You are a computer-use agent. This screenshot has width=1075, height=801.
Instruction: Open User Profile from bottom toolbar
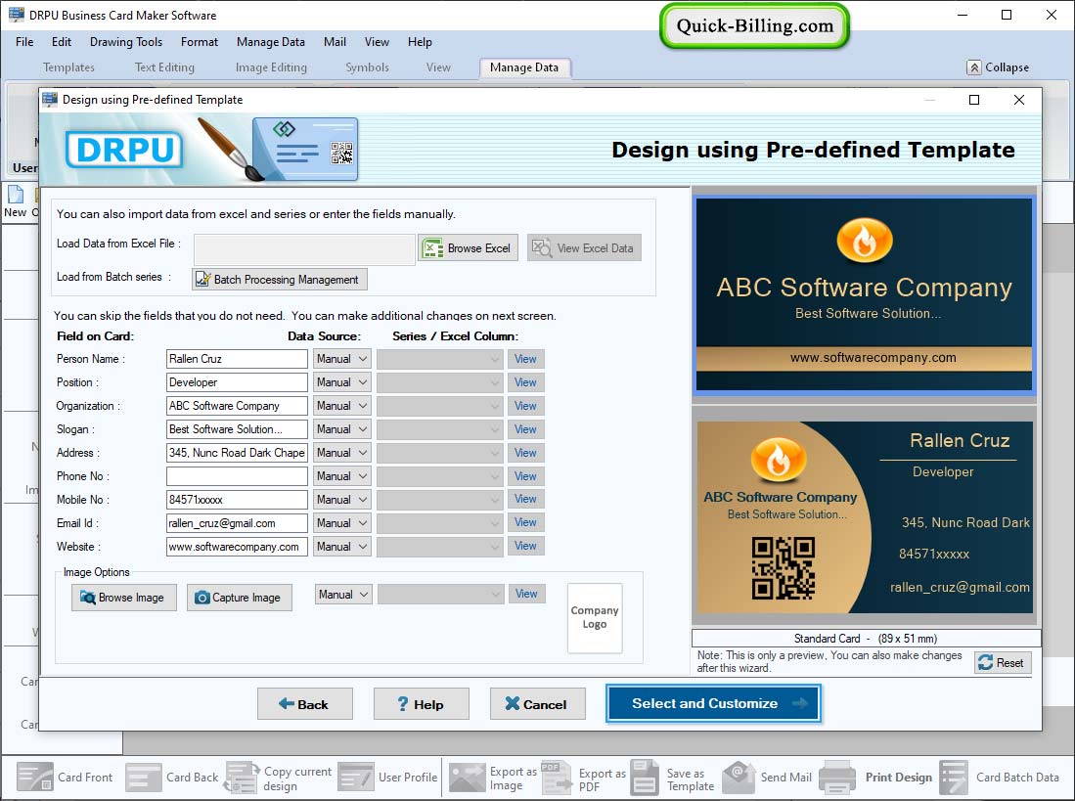356,777
